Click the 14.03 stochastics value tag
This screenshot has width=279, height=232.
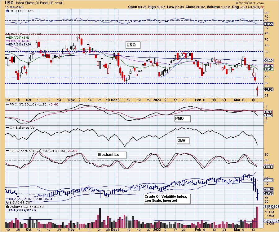tap(268, 167)
